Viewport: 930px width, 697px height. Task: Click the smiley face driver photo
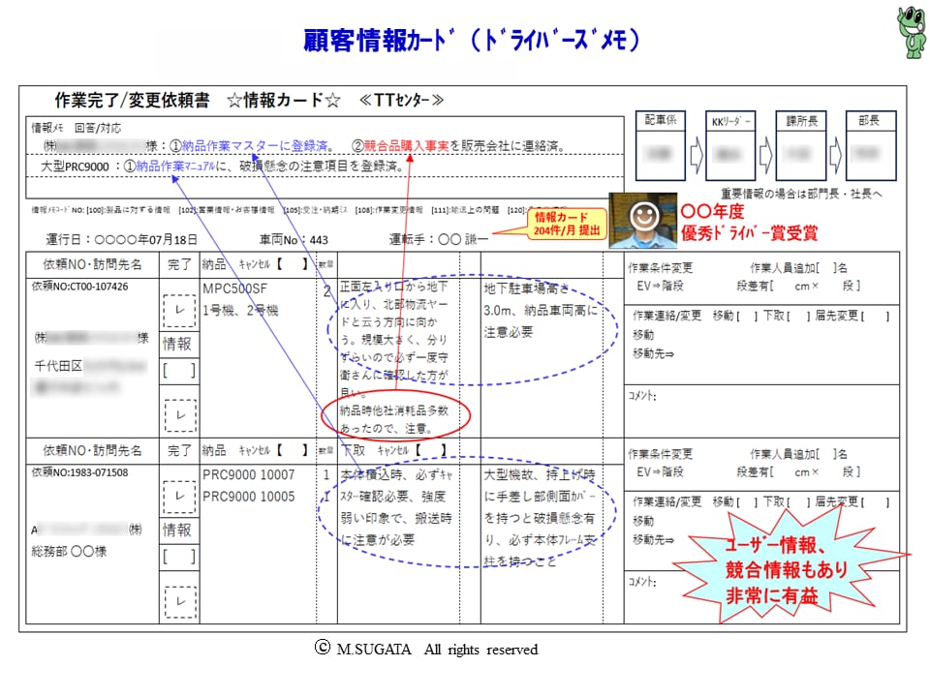coord(643,221)
